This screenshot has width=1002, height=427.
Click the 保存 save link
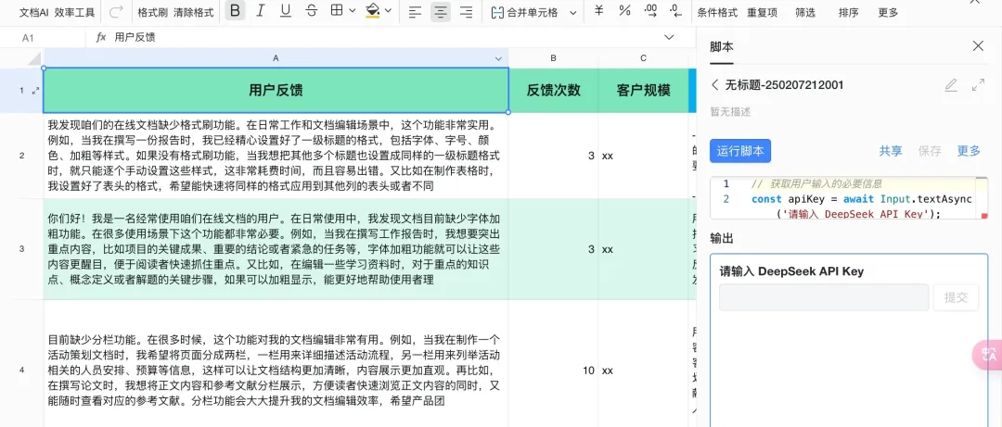coord(930,151)
